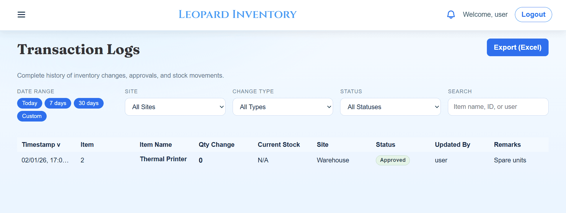Click the notification bell icon
This screenshot has width=566, height=213.
click(x=450, y=14)
